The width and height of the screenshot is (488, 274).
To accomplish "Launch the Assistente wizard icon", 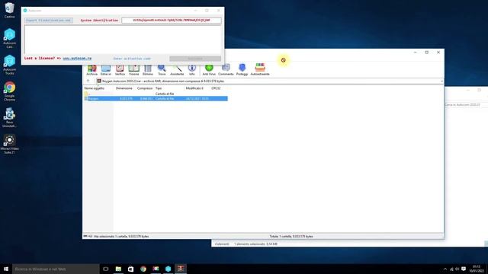I will (177, 70).
